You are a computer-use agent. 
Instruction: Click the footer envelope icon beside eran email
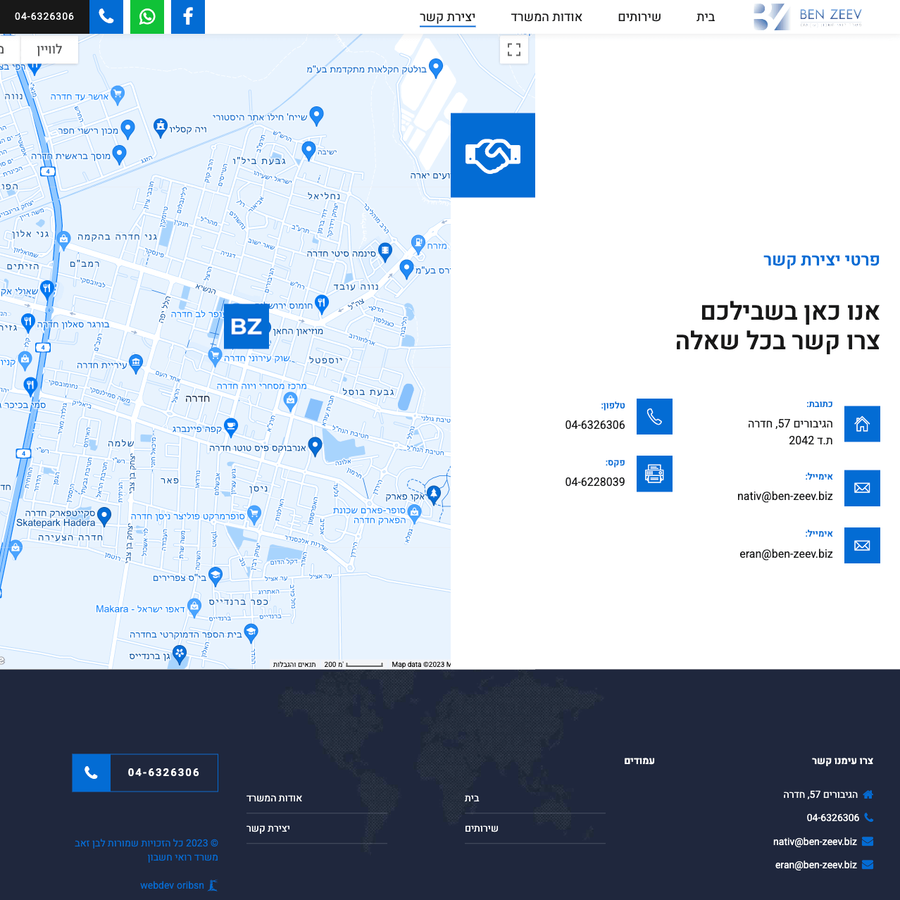tap(868, 865)
